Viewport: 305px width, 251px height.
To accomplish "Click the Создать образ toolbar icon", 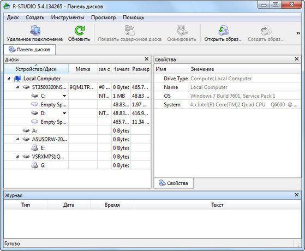I will [x=266, y=31].
